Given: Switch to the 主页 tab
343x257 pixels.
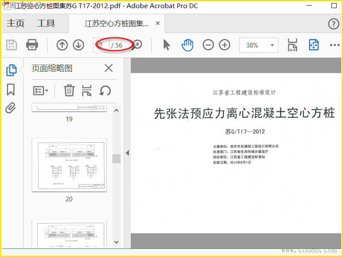Looking at the screenshot, I should click(15, 23).
